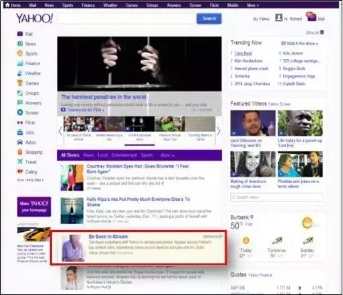Open Flickr in top navigation bar
This screenshot has height=295, width=343.
[214, 5]
